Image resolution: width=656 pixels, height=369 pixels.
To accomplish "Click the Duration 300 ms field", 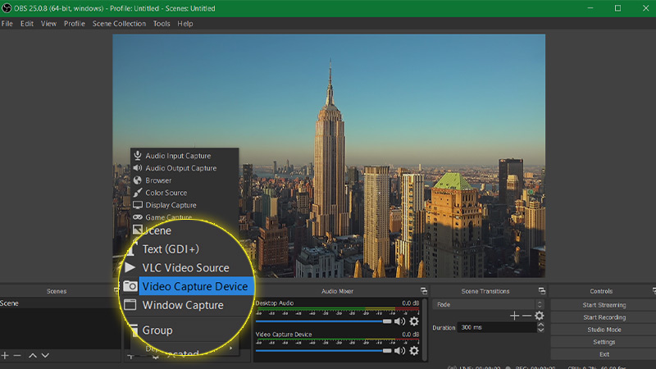I will click(497, 327).
